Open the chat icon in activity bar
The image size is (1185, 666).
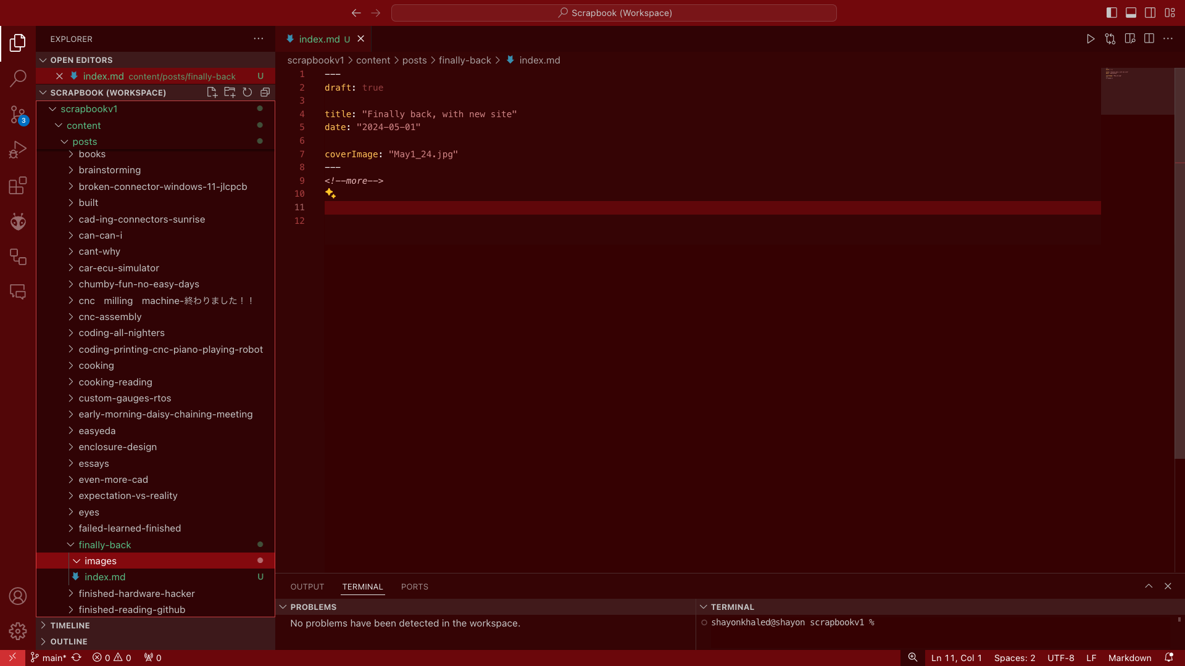(x=18, y=292)
